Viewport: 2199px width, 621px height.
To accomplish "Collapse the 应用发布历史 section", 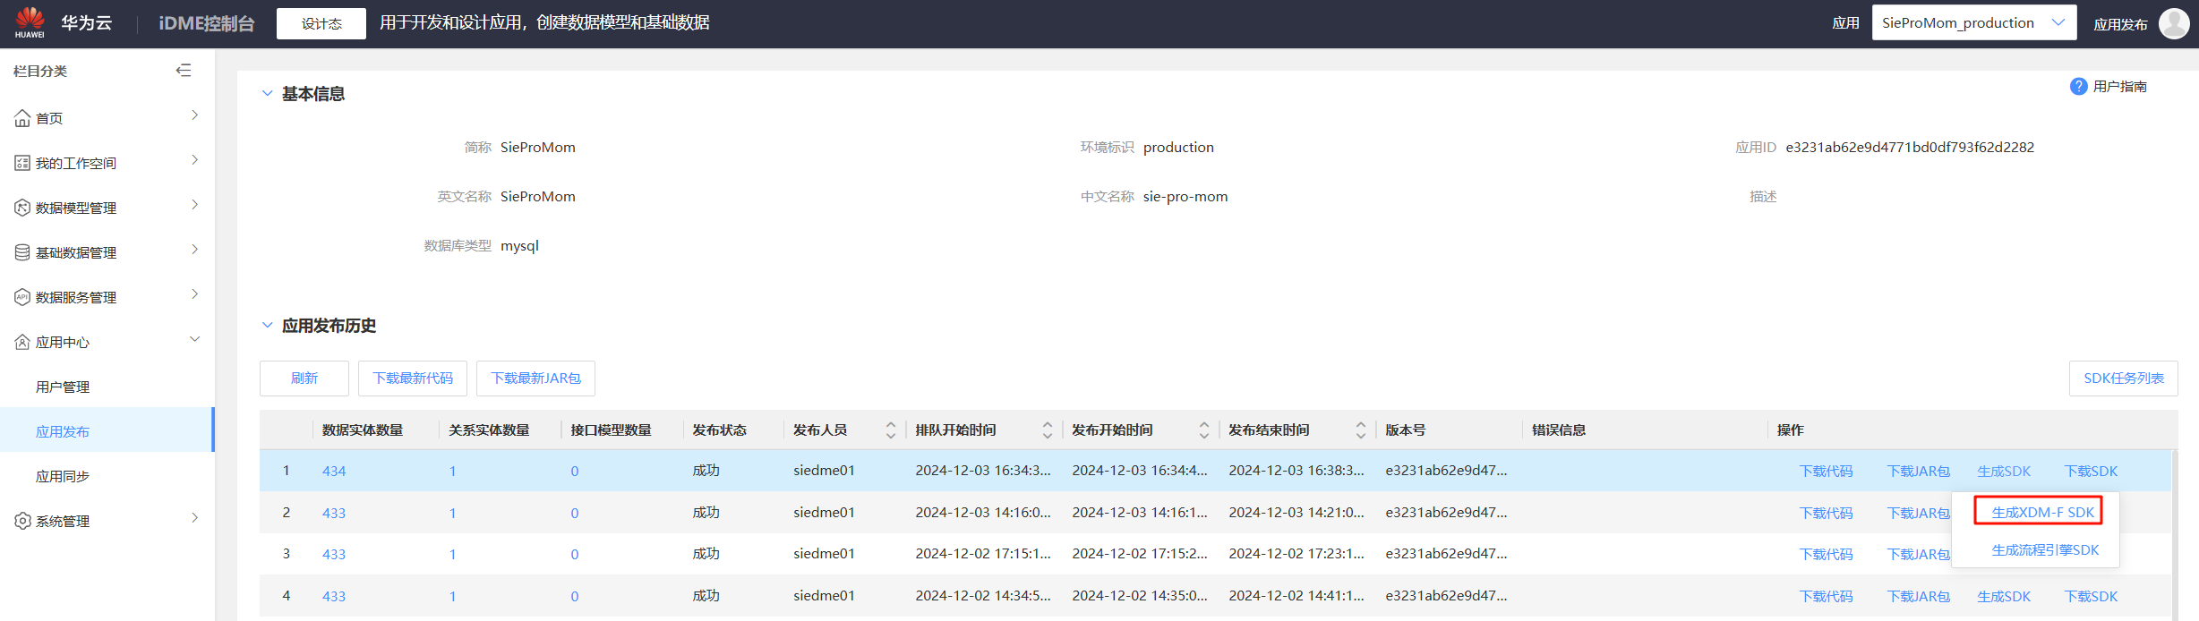I will (267, 325).
